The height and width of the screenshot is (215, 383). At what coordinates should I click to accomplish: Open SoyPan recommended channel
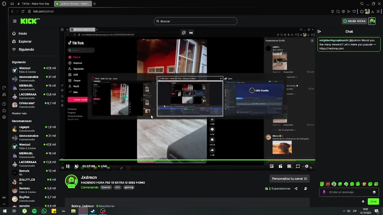pos(34,199)
